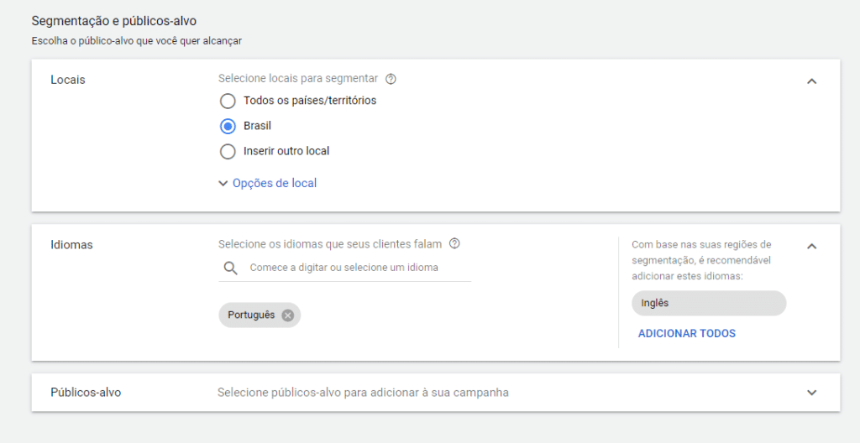Image resolution: width=860 pixels, height=443 pixels.
Task: Remove the Português language chip
Action: tap(288, 315)
